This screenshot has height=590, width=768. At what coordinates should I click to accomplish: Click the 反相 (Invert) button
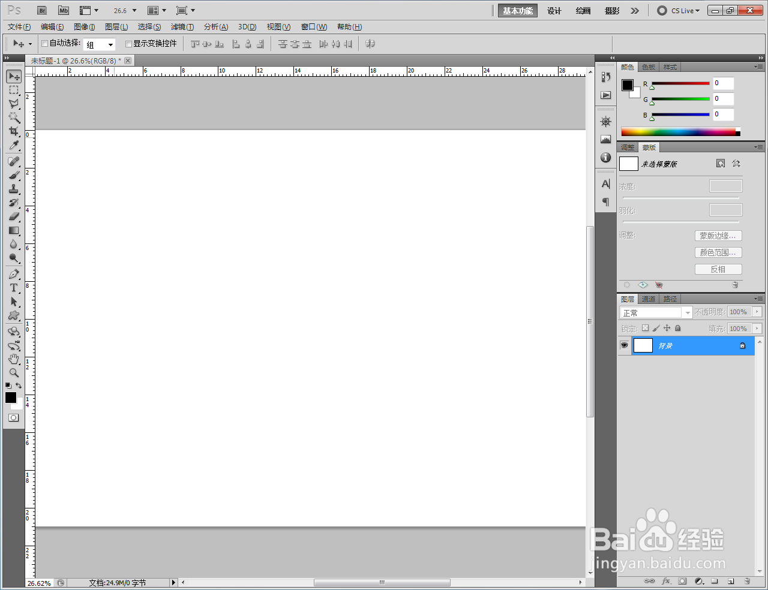tap(718, 269)
